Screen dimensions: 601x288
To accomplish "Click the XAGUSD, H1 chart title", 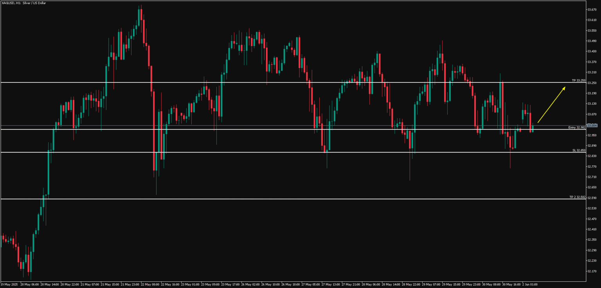I will [x=23, y=3].
